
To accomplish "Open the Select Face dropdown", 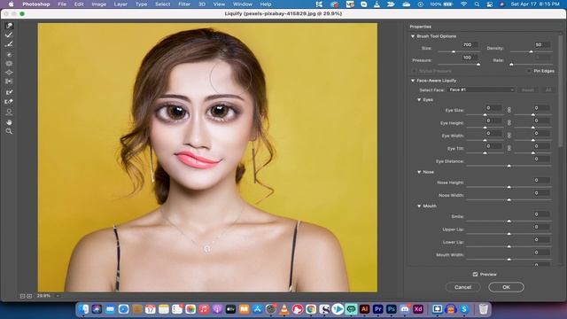I will point(481,89).
